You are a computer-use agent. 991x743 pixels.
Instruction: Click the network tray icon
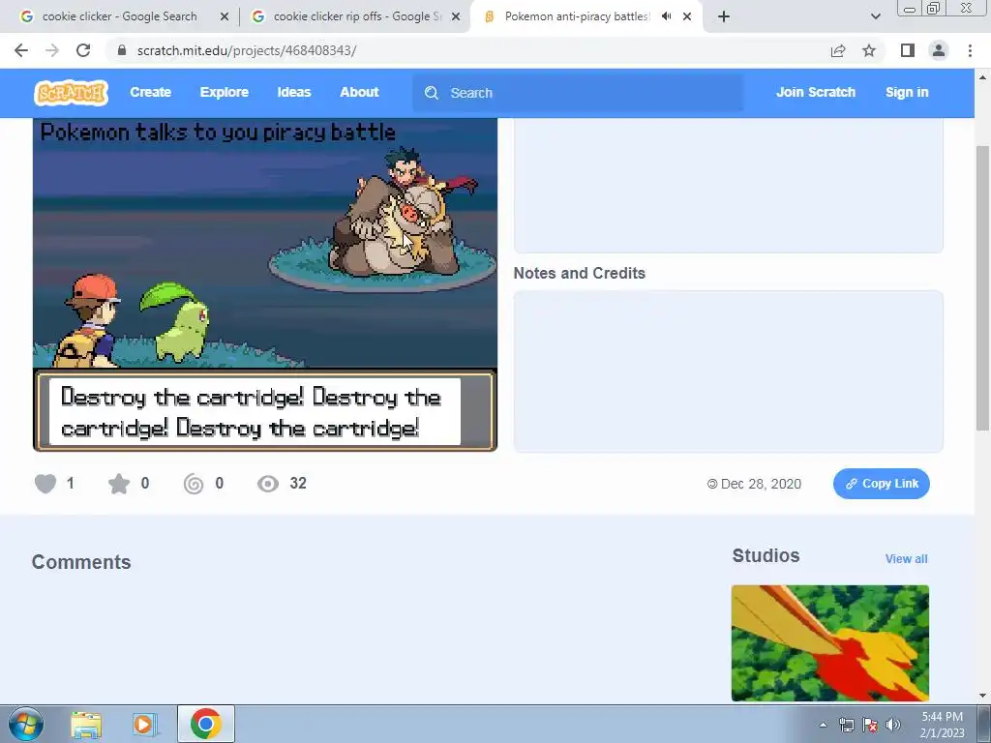coord(846,725)
